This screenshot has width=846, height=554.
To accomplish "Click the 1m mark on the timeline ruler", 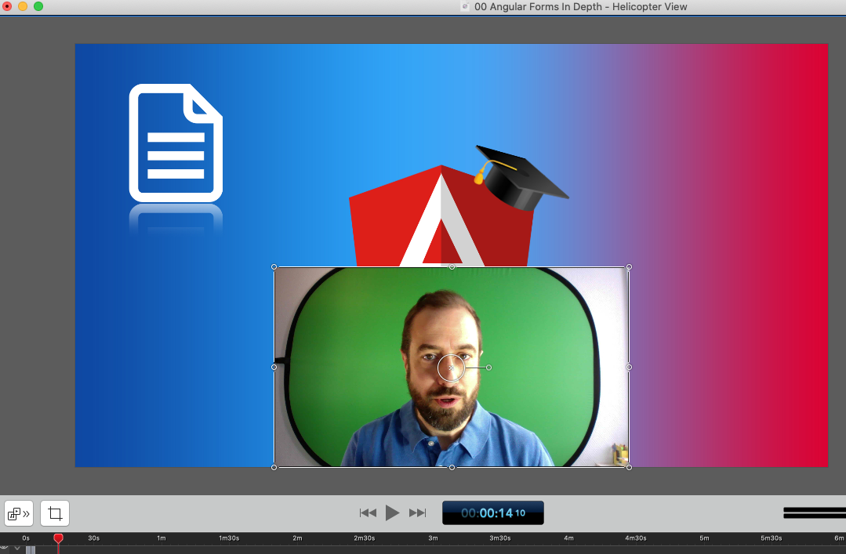I will [162, 538].
